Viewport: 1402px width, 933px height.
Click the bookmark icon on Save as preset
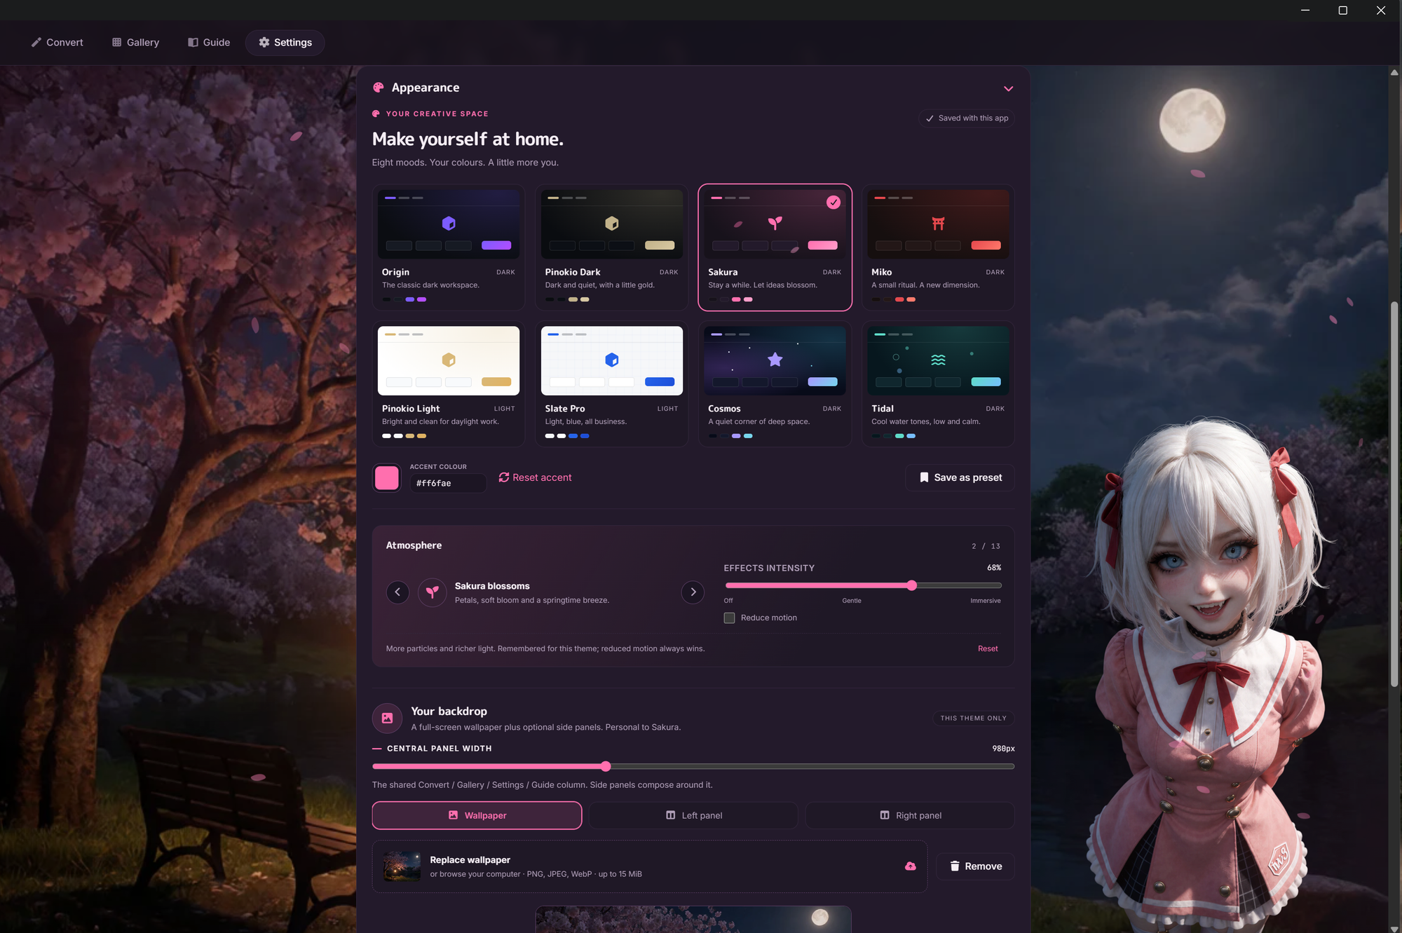tap(924, 477)
